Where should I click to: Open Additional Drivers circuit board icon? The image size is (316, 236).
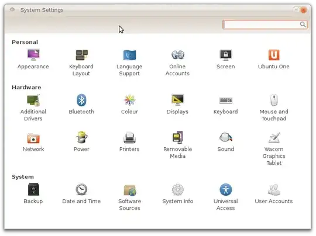[x=33, y=100]
